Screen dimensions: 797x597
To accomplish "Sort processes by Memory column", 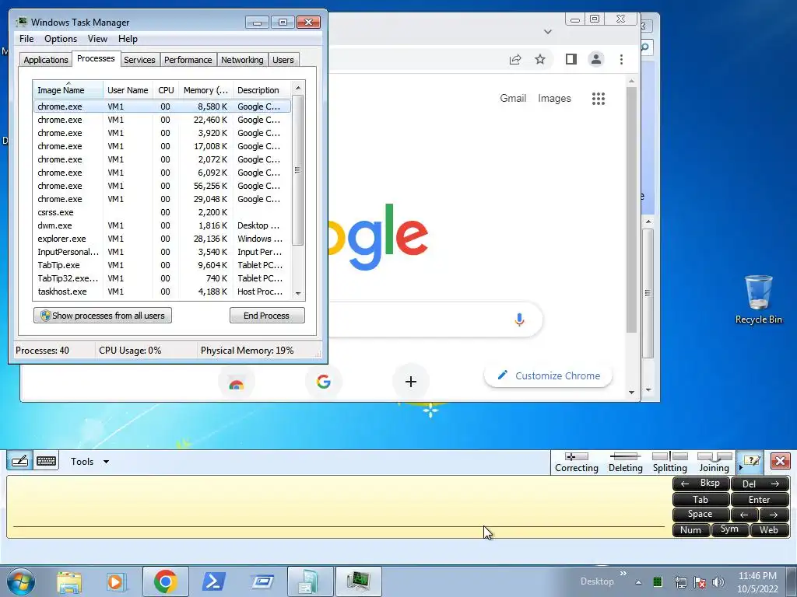I will pyautogui.click(x=205, y=90).
